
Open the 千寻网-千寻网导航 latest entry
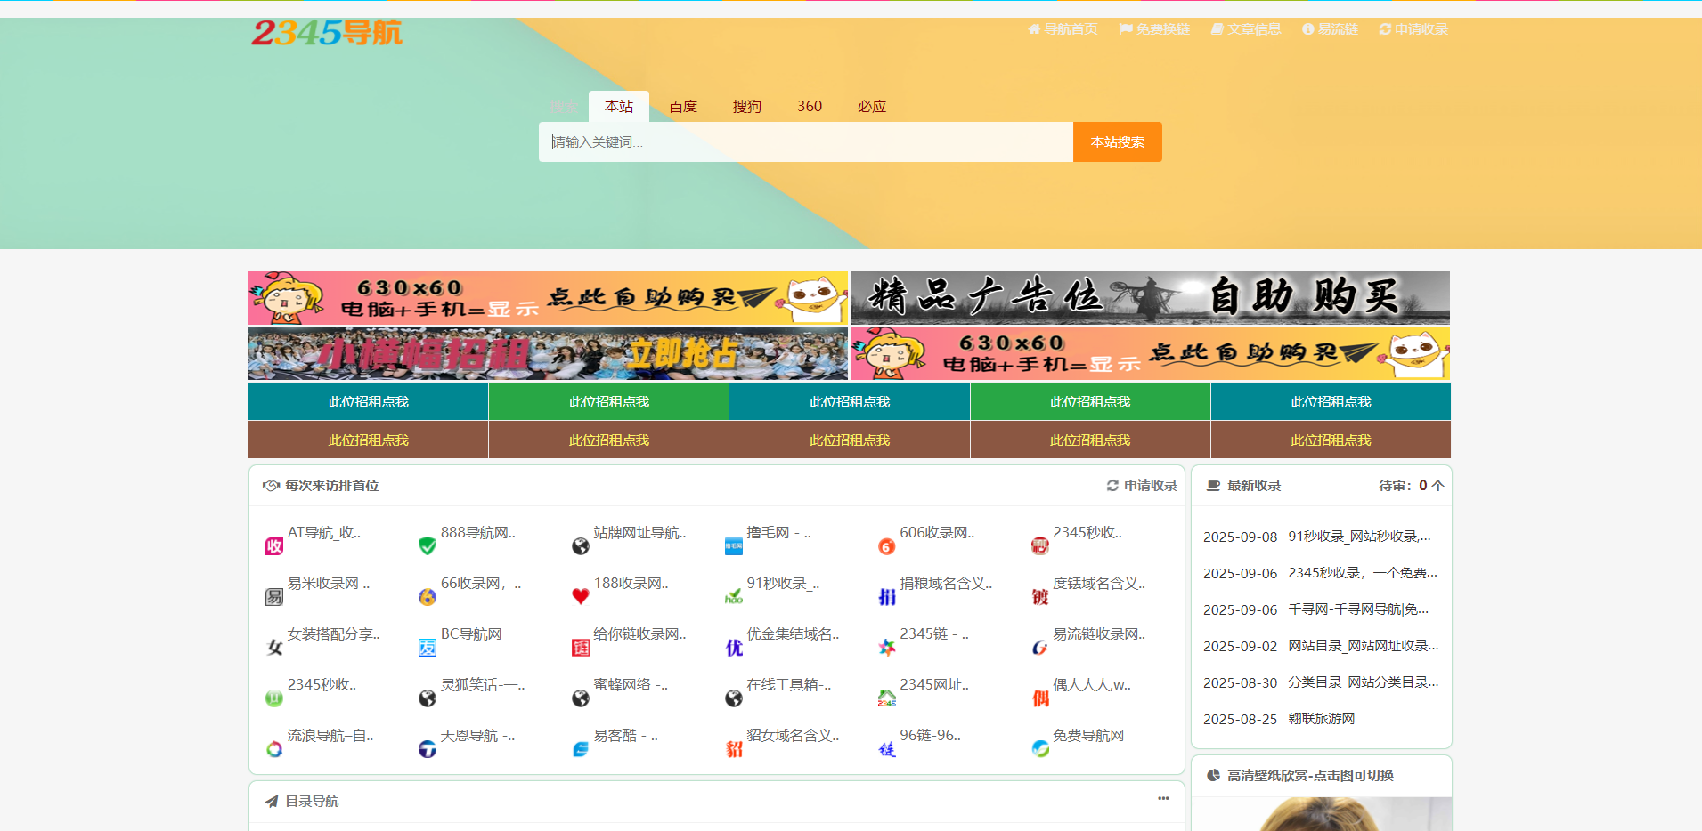pos(1358,609)
